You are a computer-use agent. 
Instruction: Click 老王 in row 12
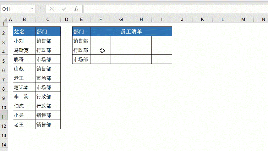[x=24, y=124]
